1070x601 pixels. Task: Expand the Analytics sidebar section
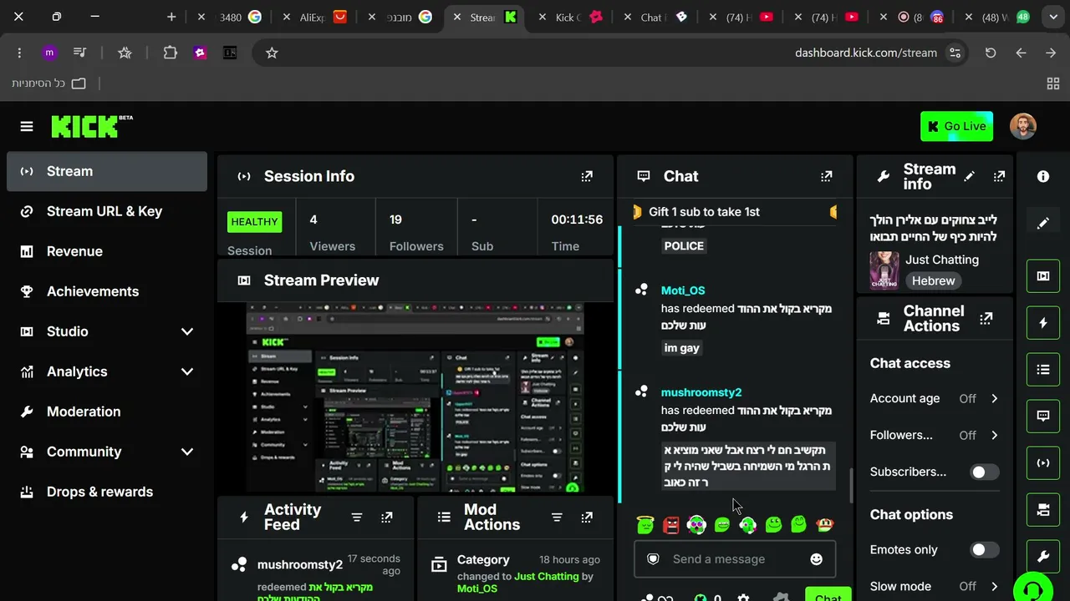click(187, 371)
